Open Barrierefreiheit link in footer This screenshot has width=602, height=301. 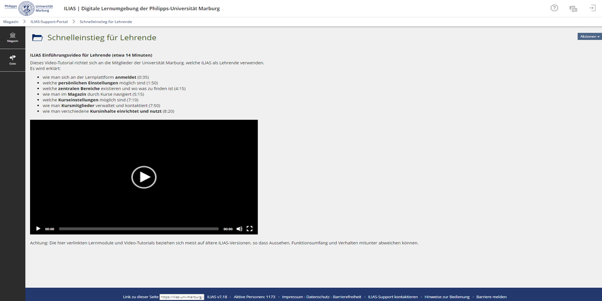click(x=347, y=297)
